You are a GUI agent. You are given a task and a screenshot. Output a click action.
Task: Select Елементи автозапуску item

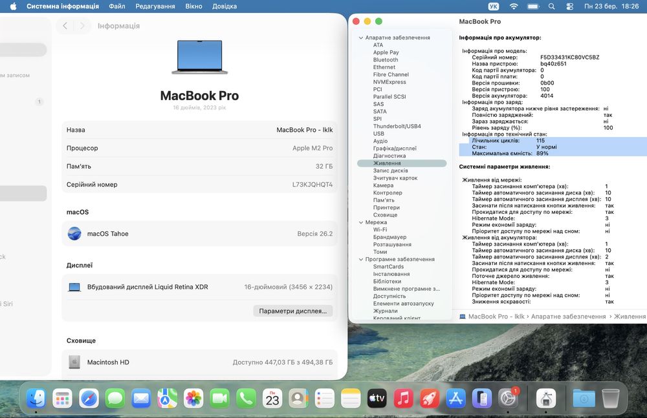403,304
